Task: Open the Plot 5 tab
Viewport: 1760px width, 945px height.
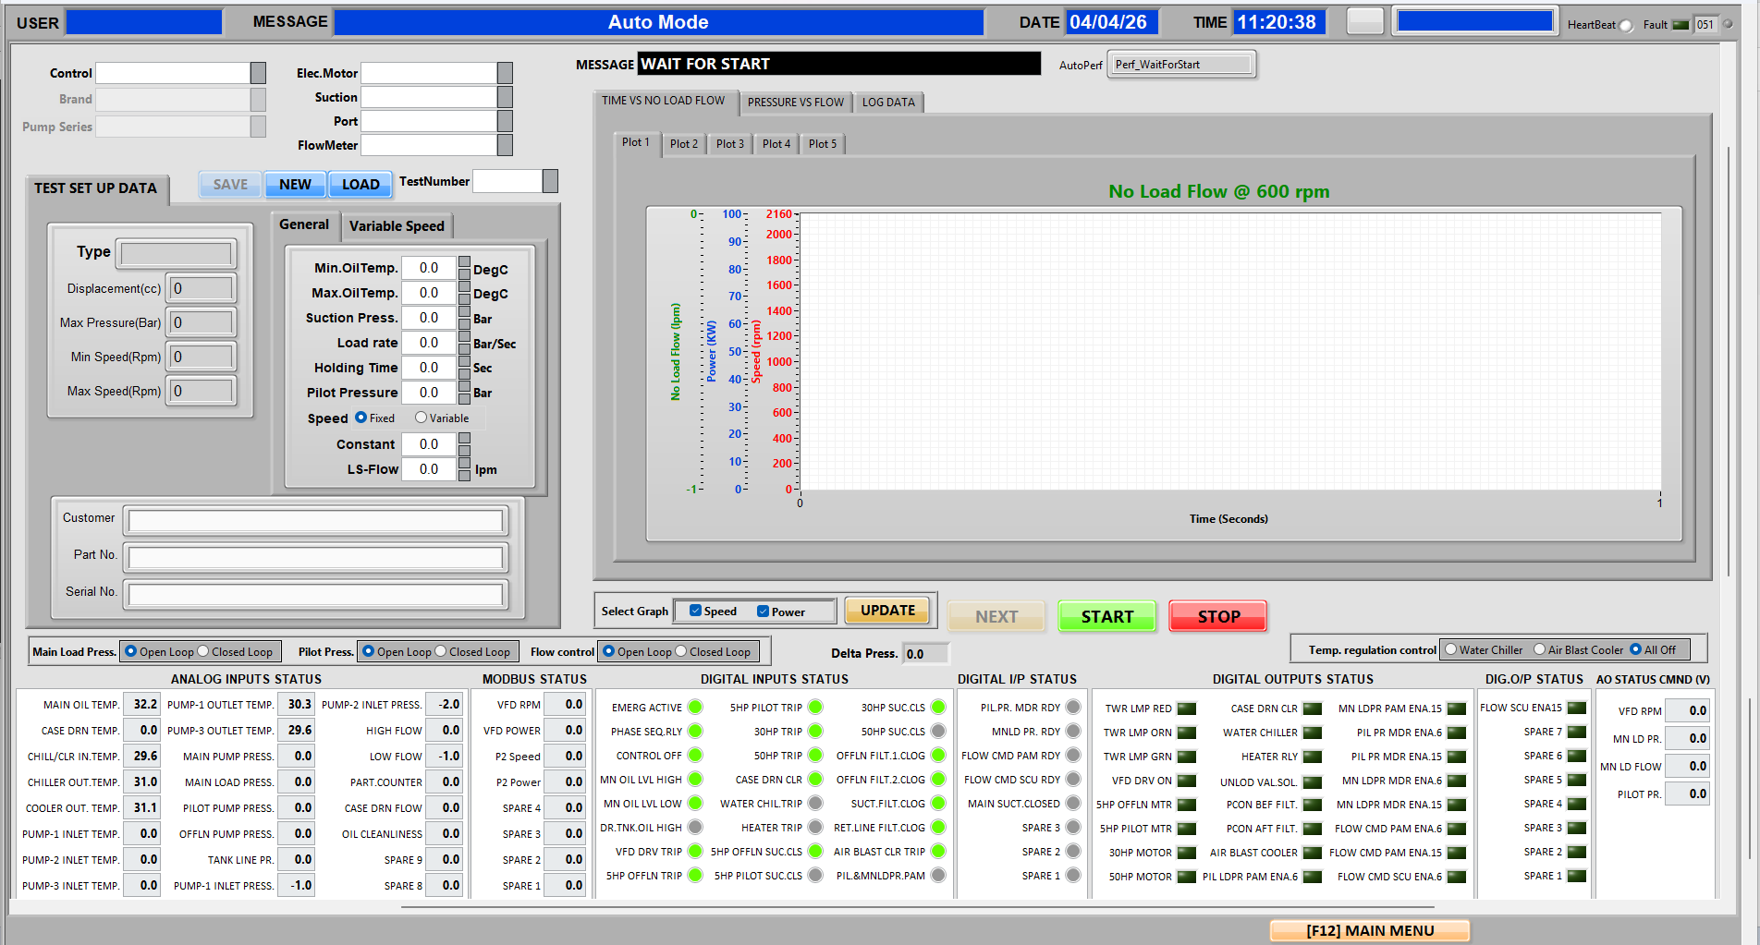Action: [823, 144]
